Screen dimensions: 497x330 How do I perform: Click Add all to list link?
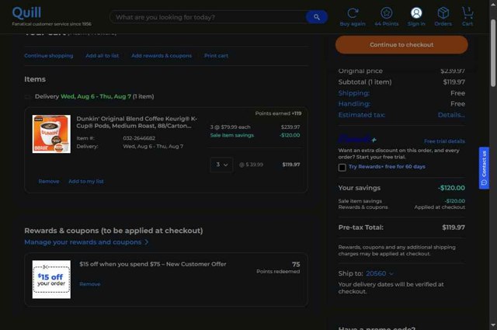coord(103,55)
